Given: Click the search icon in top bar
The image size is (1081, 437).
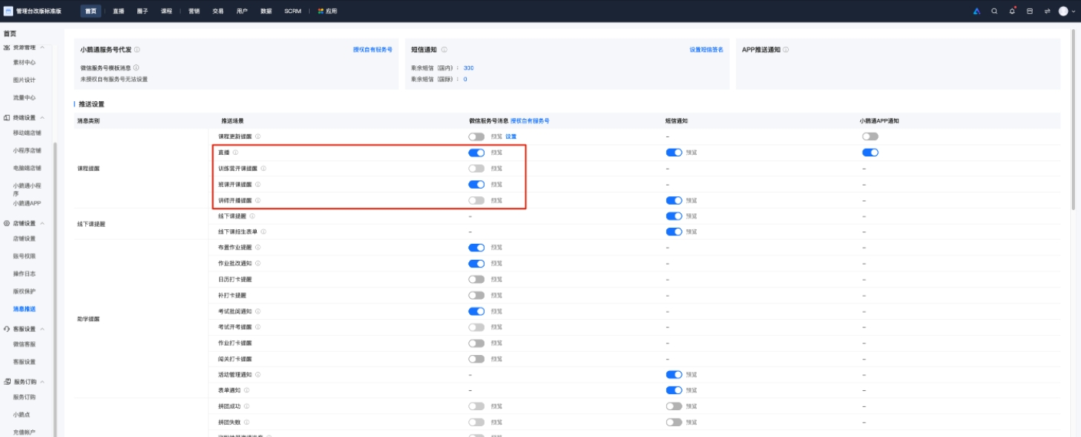Looking at the screenshot, I should (994, 11).
